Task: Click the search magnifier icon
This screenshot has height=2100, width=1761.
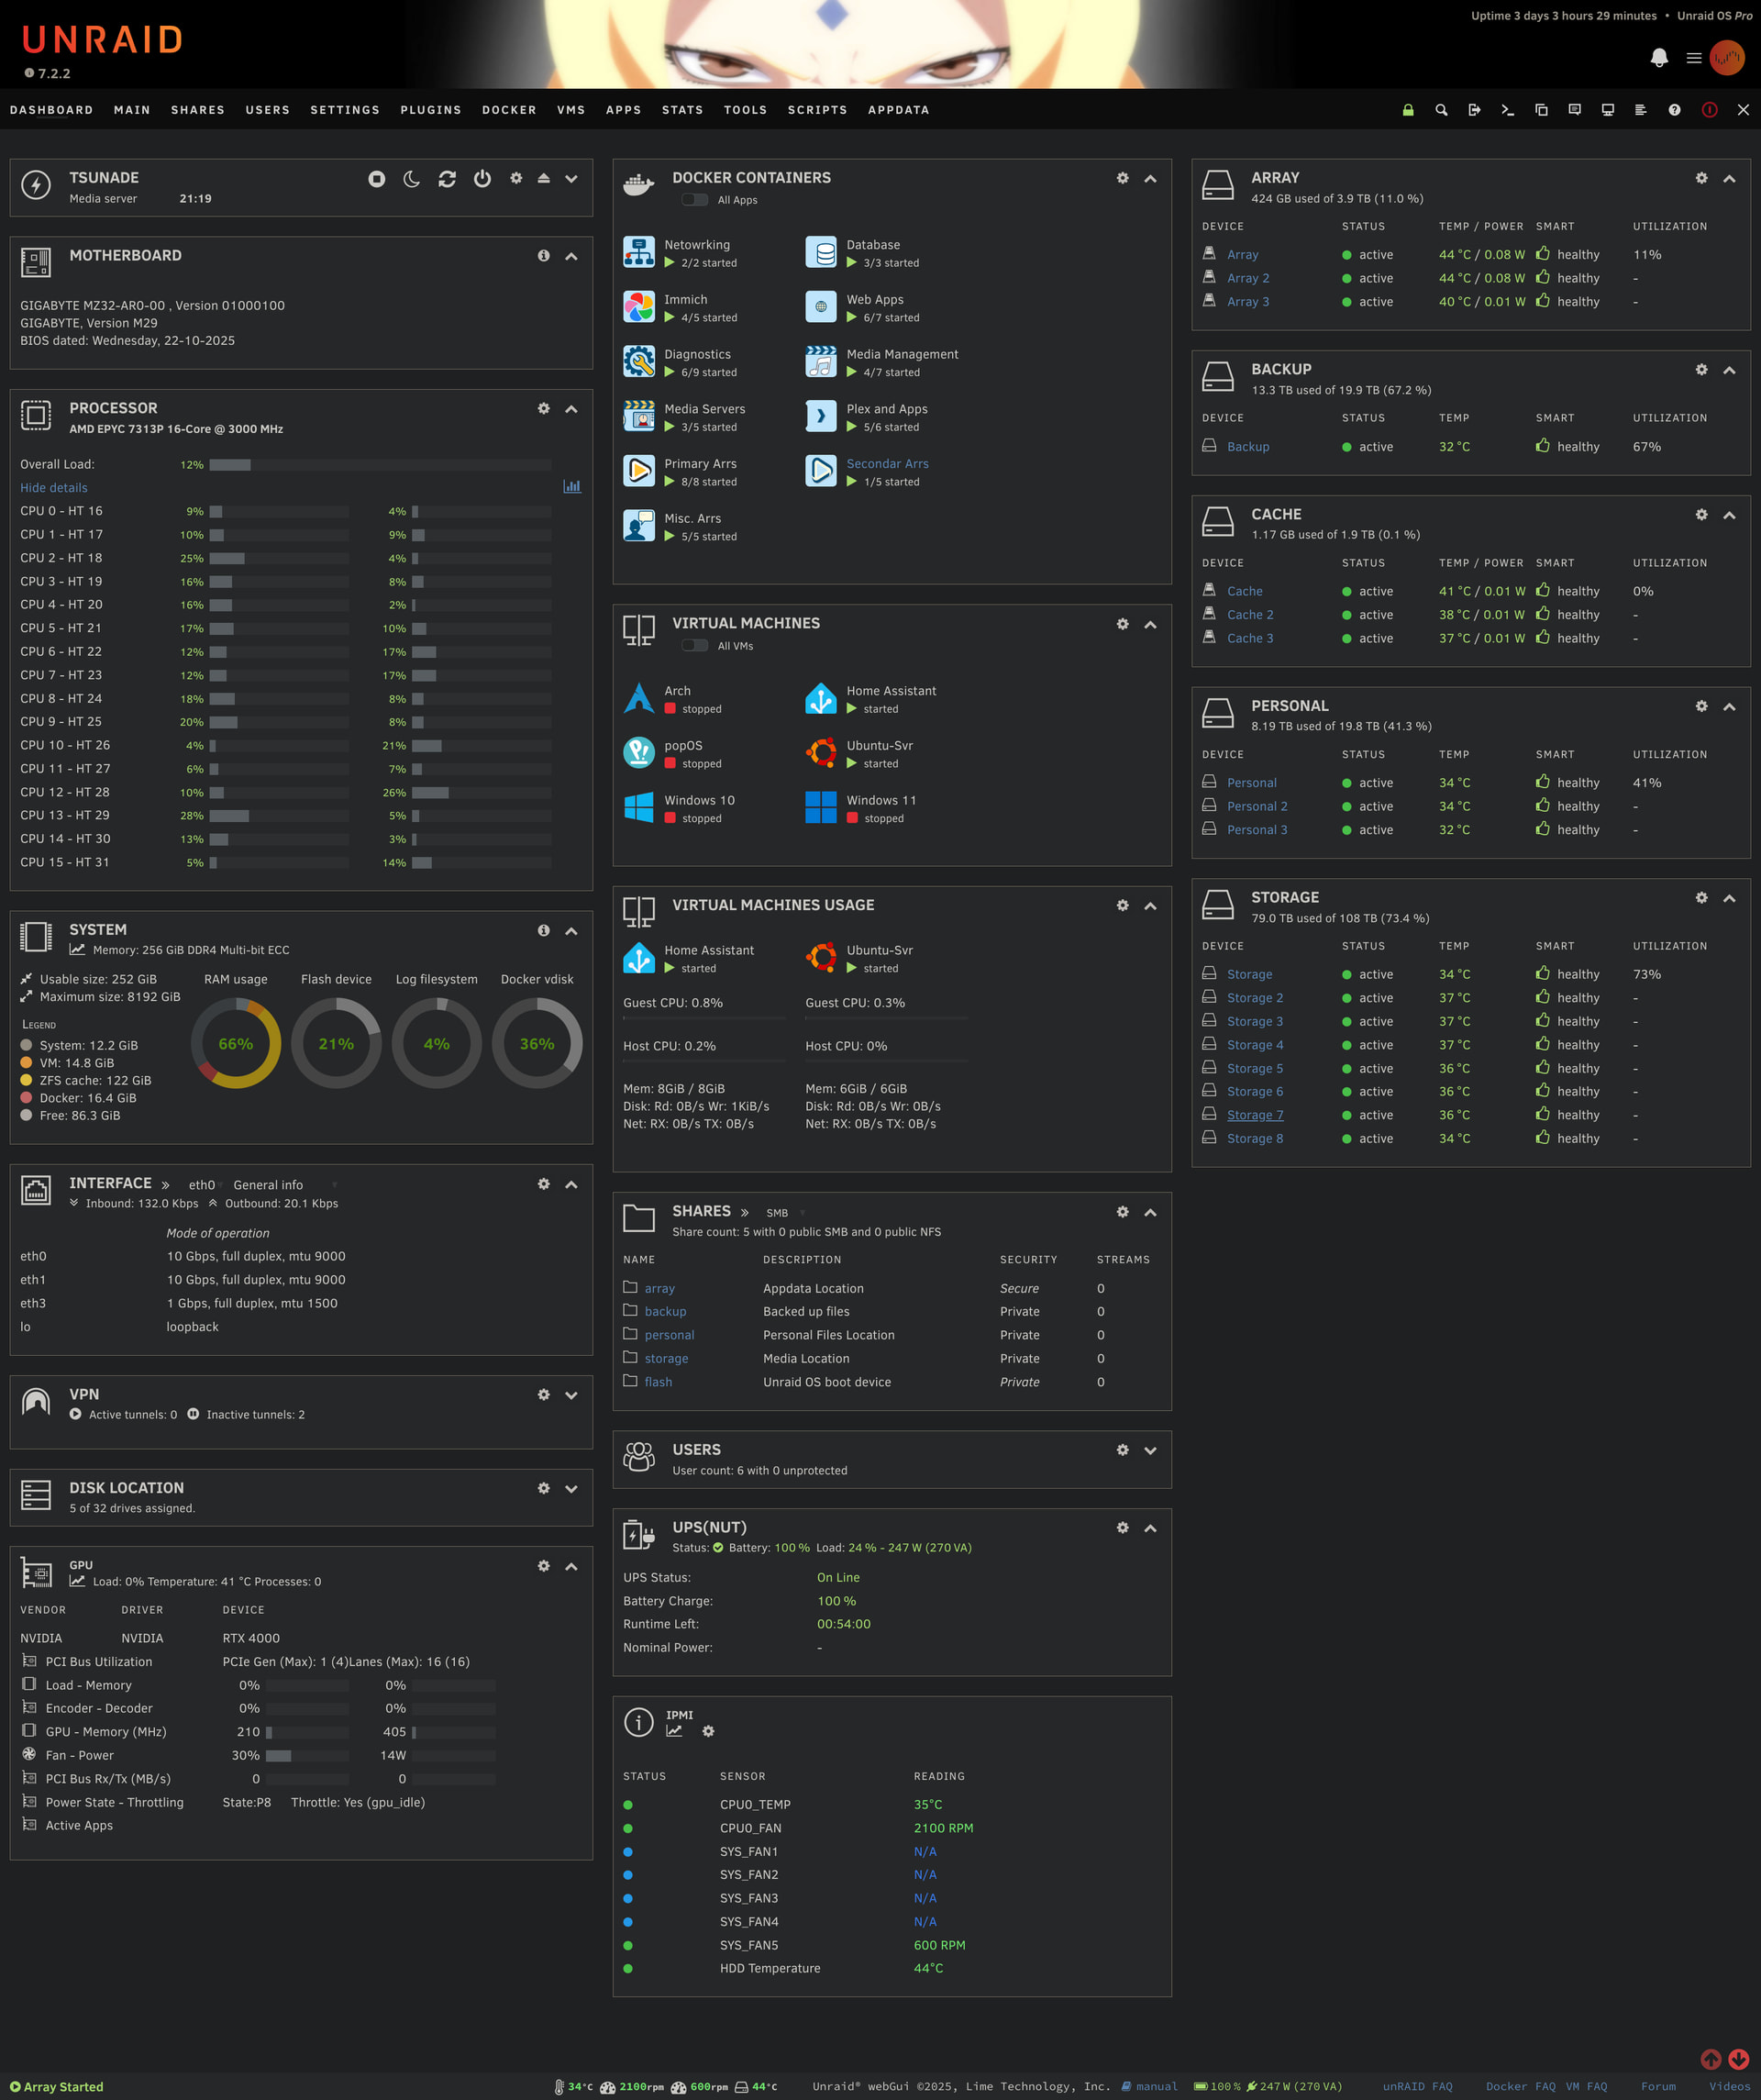Action: coord(1441,110)
